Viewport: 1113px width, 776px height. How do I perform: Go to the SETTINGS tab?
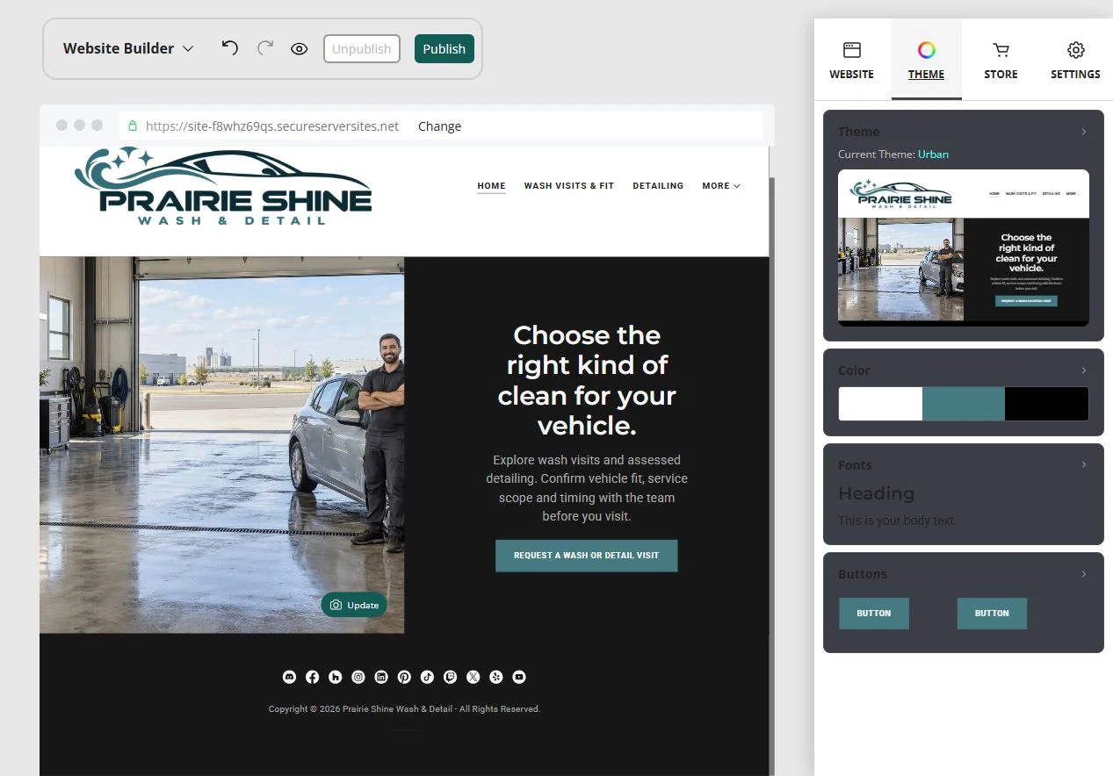click(x=1075, y=60)
